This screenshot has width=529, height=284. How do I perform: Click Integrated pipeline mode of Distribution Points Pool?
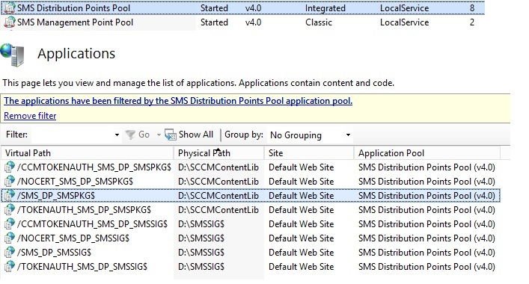(x=325, y=8)
